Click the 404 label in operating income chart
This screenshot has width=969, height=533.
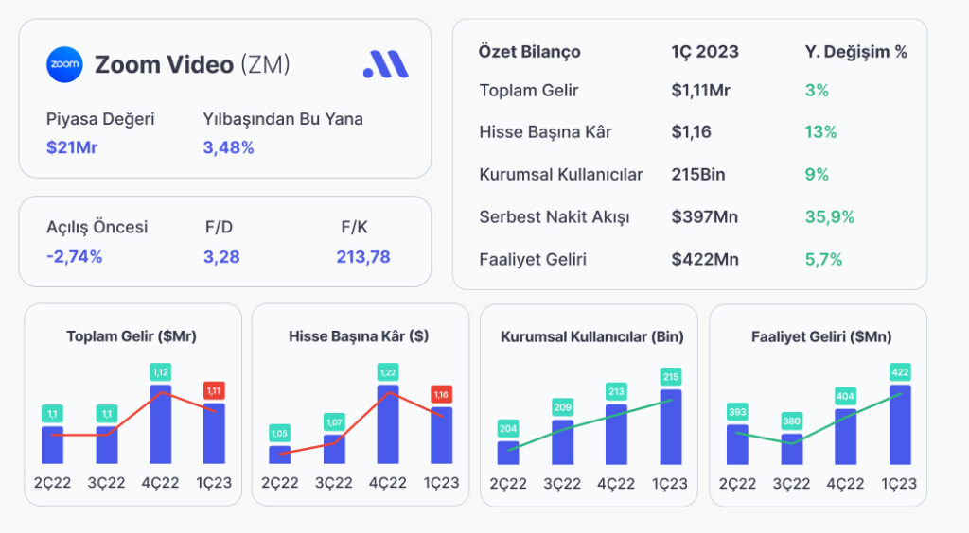[845, 396]
